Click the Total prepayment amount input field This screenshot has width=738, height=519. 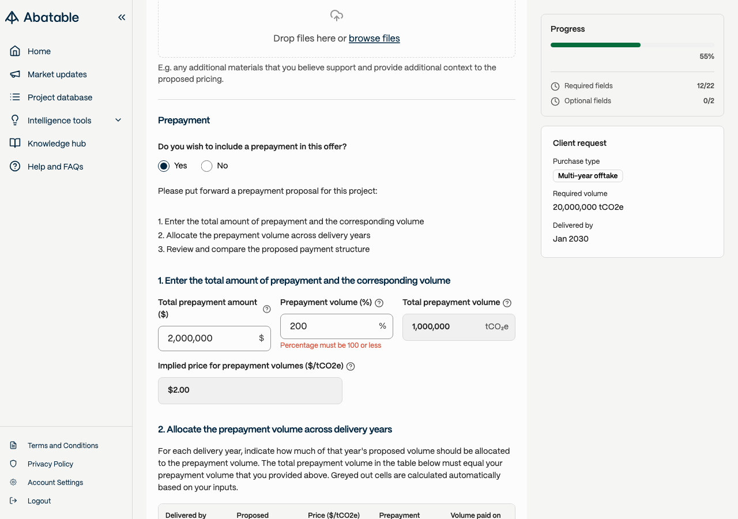[x=208, y=339]
